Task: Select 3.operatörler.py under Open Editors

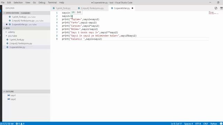Action: [x=20, y=25]
